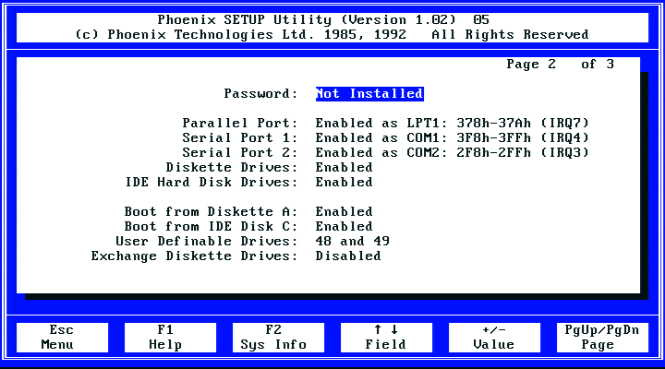This screenshot has height=369, width=665.
Task: Select User Definable Drives '48 and 49'
Action: [x=353, y=241]
